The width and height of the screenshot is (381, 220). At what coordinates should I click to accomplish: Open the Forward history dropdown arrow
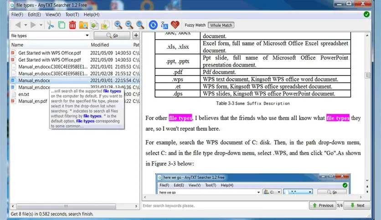point(41,25)
